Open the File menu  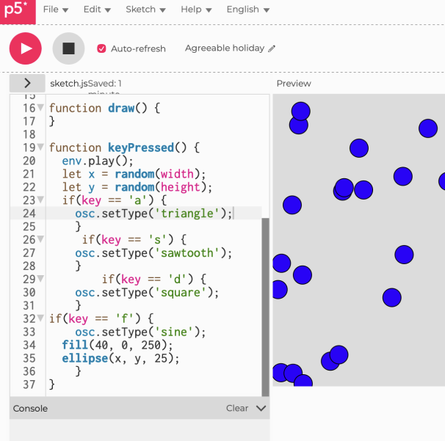pyautogui.click(x=56, y=10)
